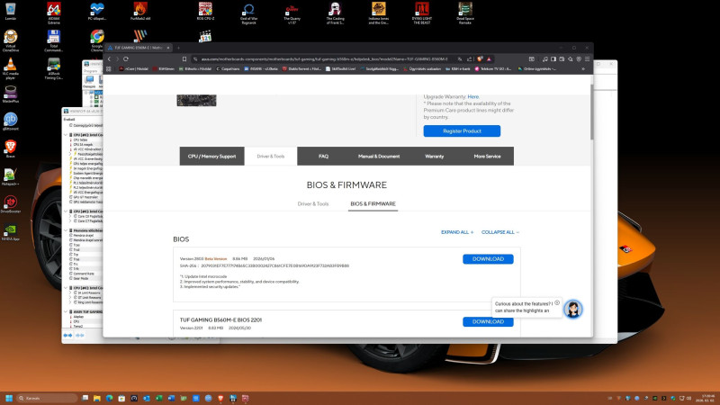Open the nCore bookmark
Screen dimensions: 720x405
133,69
